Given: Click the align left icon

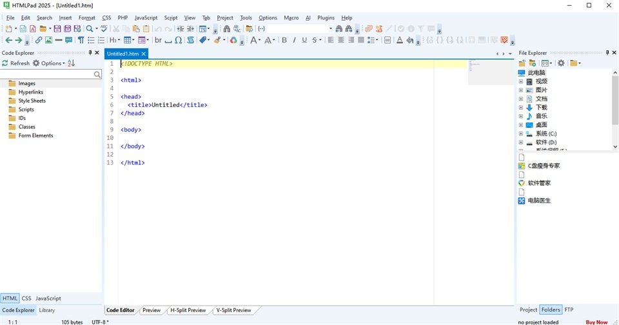Looking at the screenshot, I should (331, 40).
